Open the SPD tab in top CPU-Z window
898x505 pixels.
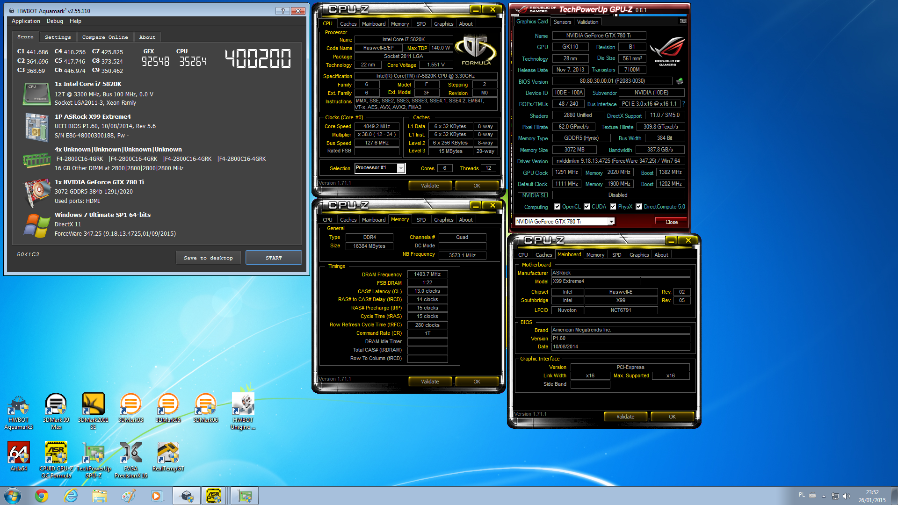coord(421,23)
